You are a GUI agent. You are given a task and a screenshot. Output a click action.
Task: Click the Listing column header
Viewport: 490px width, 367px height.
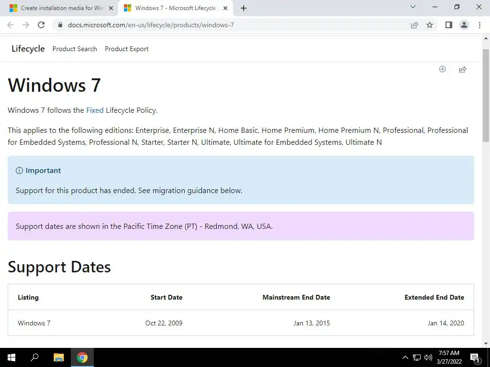point(28,297)
